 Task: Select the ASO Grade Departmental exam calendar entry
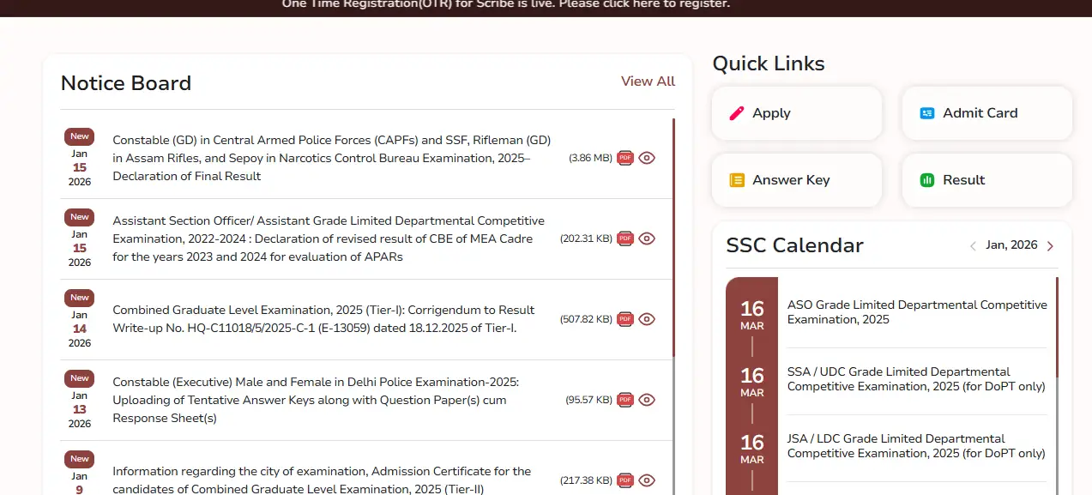[x=917, y=311]
